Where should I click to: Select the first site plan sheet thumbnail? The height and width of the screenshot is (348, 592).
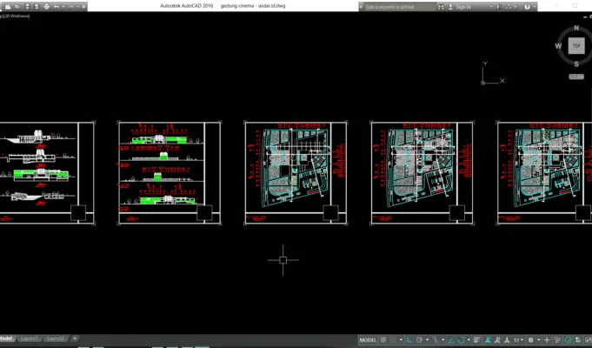(x=296, y=173)
